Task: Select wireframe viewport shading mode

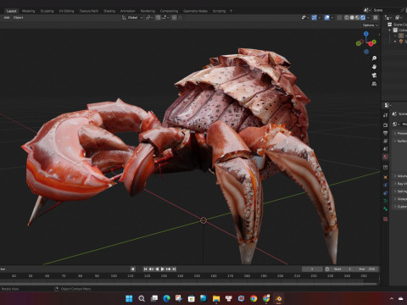Action: pos(347,18)
